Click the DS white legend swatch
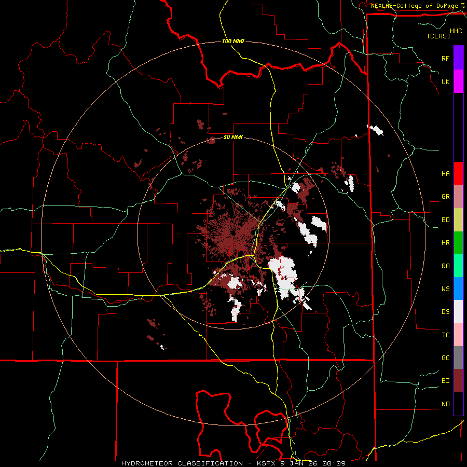The height and width of the screenshot is (467, 467). pyautogui.click(x=458, y=311)
